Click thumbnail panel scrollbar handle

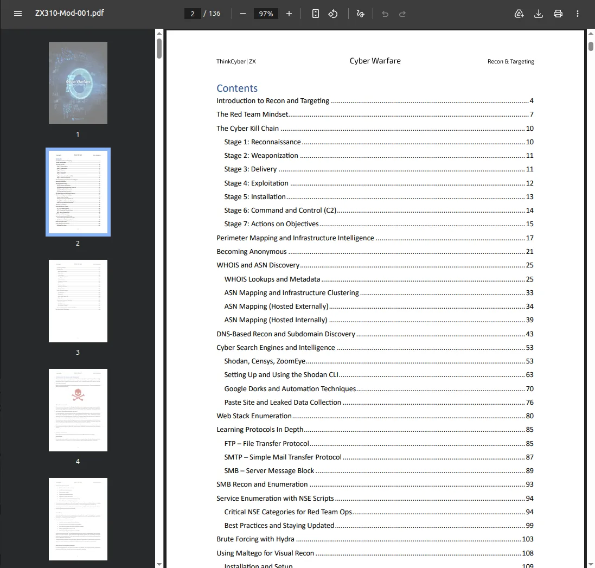159,48
